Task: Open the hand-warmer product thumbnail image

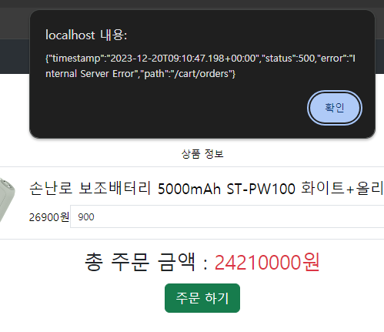Action: point(7,200)
